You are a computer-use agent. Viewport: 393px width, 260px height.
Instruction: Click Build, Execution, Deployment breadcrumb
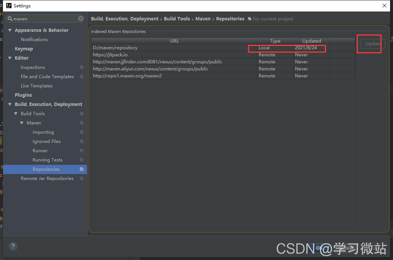pos(125,19)
